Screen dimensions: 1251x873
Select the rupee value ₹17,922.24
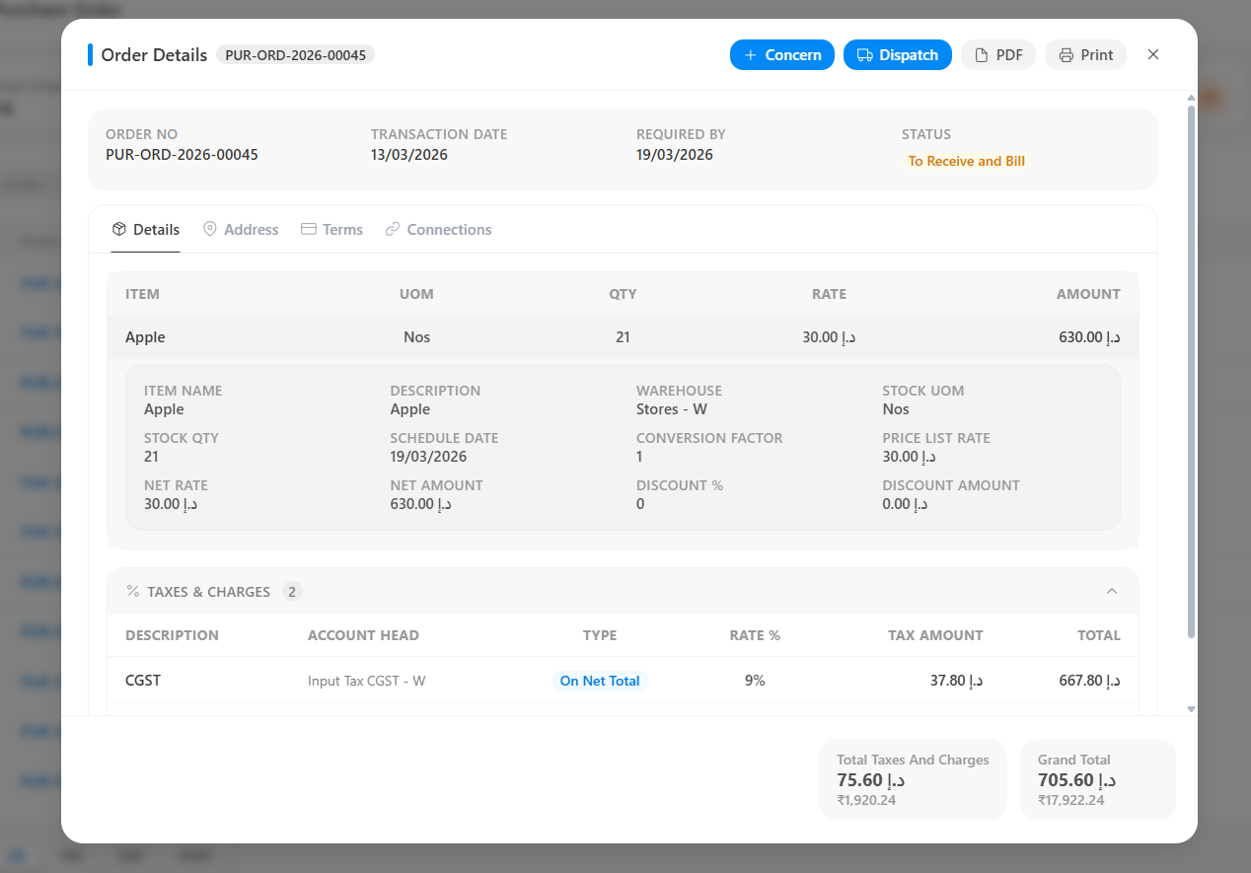(x=1071, y=800)
